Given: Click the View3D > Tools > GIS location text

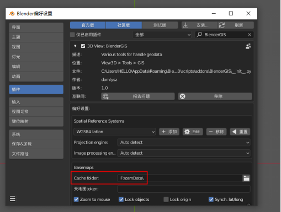Looking at the screenshot, I should tap(123, 63).
